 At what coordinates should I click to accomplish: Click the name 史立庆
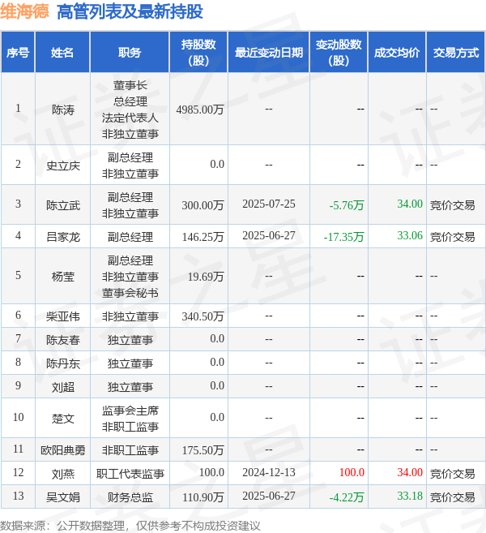tap(63, 165)
